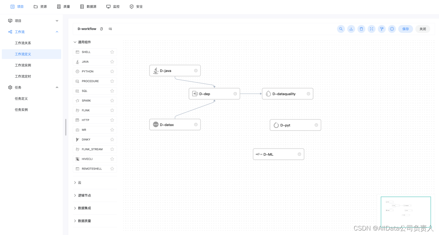Screen dimensions: 439x235
Task: Open the workflow info icon
Action: tap(392, 29)
